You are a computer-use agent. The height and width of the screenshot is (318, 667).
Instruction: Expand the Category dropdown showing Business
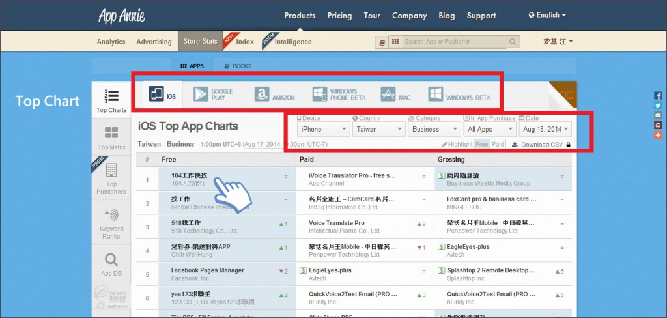click(434, 129)
